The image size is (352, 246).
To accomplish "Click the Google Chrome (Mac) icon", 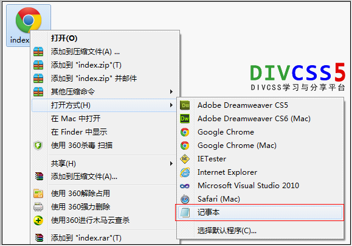I will [185, 146].
